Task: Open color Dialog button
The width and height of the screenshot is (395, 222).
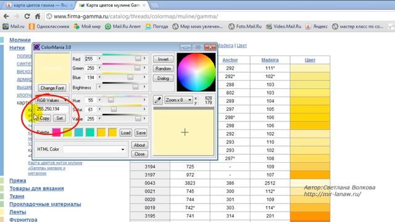Action: pyautogui.click(x=163, y=78)
